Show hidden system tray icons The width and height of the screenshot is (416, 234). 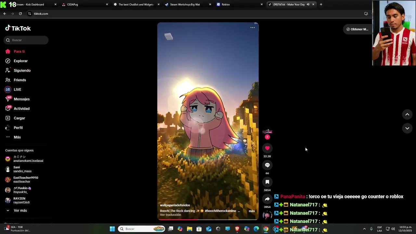point(364,229)
